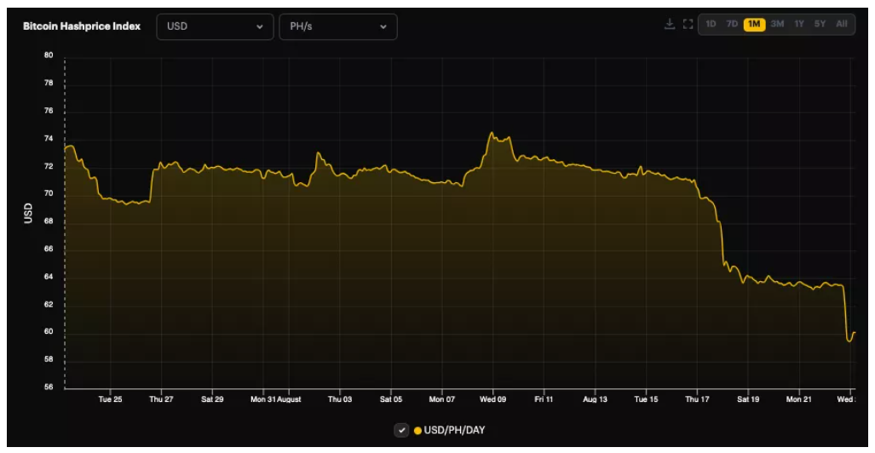Select the All time range

(842, 24)
